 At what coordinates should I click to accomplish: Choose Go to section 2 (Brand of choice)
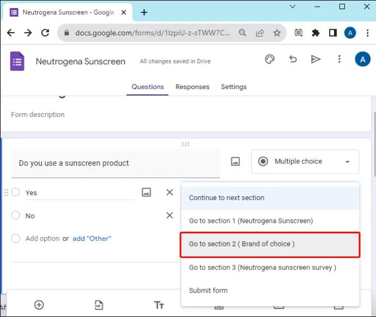tap(270, 244)
